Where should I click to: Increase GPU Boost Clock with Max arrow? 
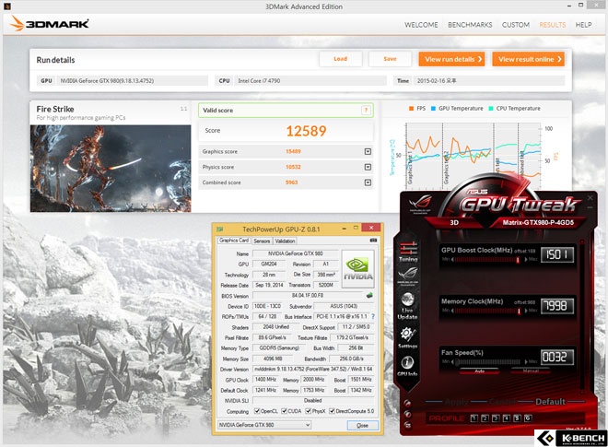[526, 259]
